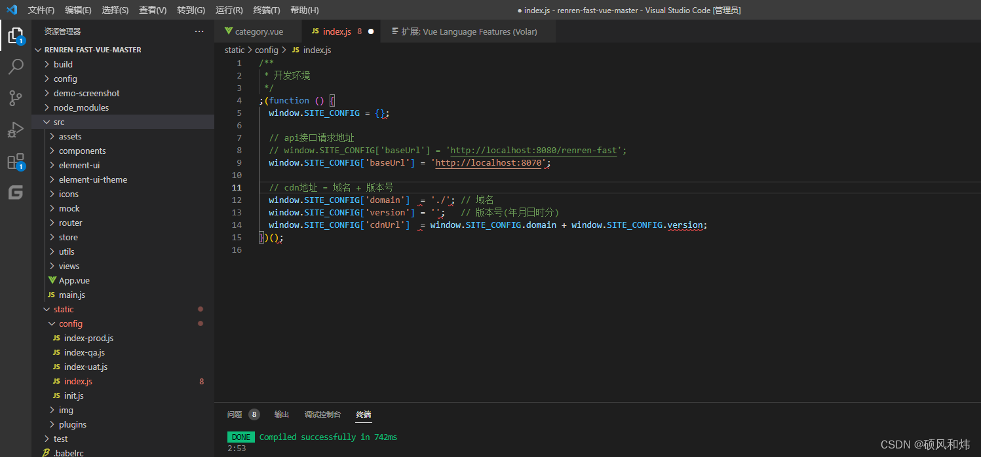Expand the components folder
Image resolution: width=981 pixels, height=457 pixels.
tap(123, 151)
